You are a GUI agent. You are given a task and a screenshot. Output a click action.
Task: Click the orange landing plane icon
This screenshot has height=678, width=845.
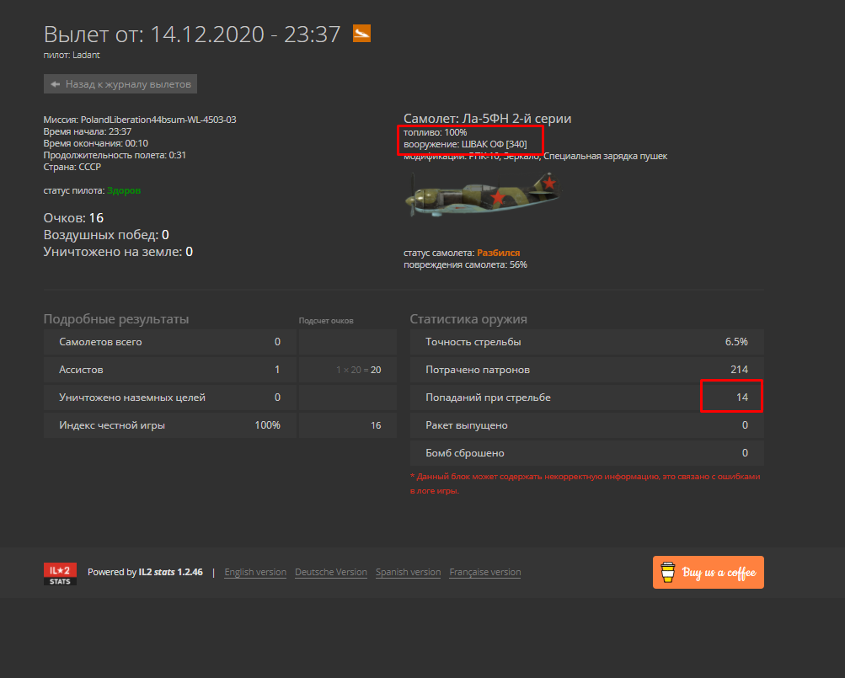(361, 34)
